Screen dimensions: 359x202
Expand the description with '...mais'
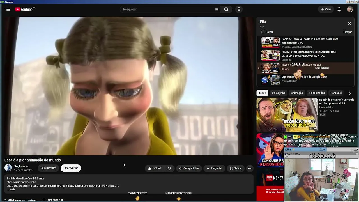tap(11, 190)
